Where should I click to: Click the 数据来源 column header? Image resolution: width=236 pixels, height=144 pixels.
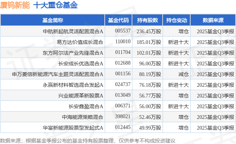pyautogui.click(x=213, y=20)
